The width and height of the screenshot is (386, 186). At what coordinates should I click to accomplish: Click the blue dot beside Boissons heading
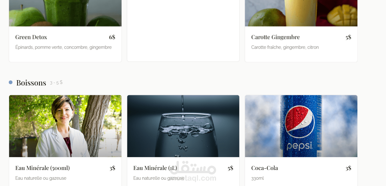11,82
